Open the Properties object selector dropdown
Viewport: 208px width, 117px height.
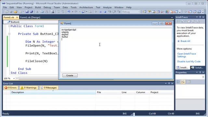pyautogui.click(x=203, y=77)
